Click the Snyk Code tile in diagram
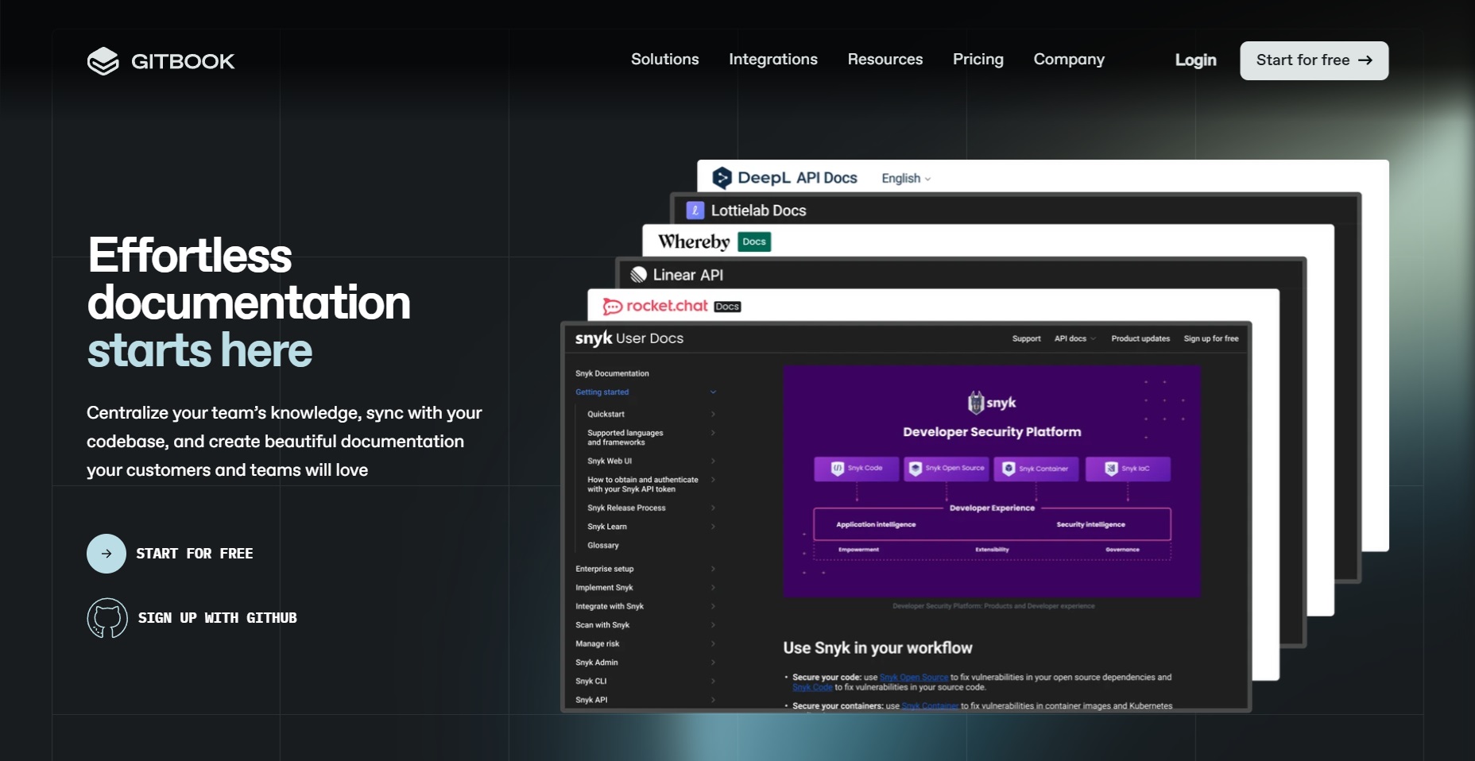This screenshot has height=761, width=1475. (x=857, y=469)
